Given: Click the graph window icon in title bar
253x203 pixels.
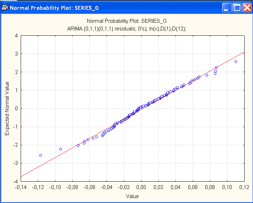Looking at the screenshot, I should pyautogui.click(x=5, y=8).
